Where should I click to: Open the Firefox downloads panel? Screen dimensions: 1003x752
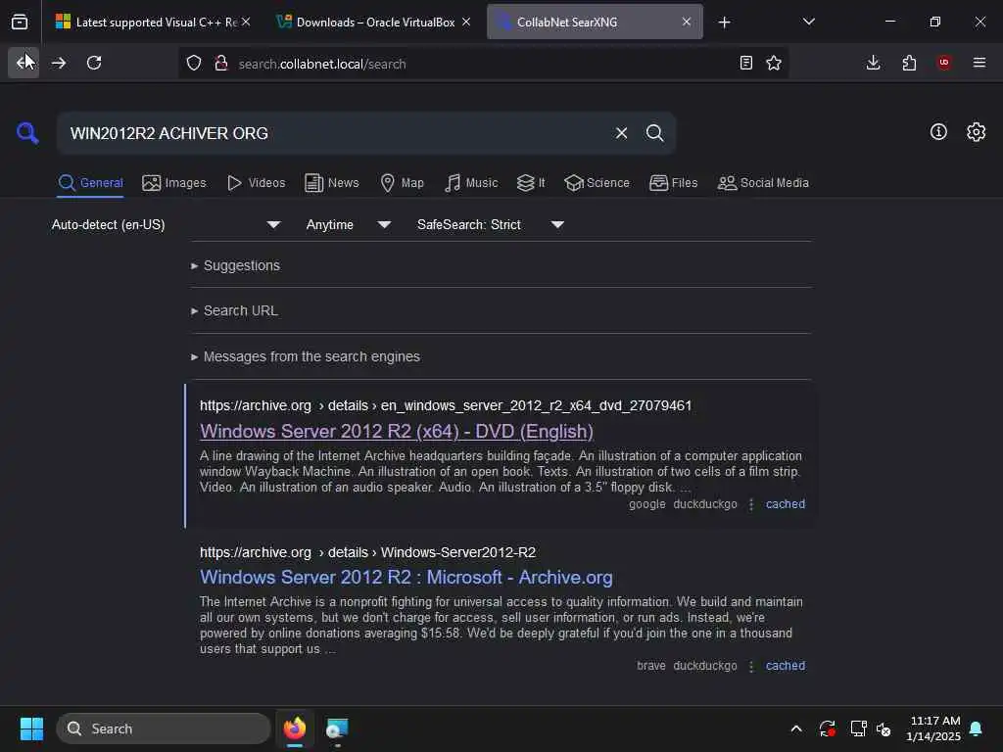tap(873, 63)
